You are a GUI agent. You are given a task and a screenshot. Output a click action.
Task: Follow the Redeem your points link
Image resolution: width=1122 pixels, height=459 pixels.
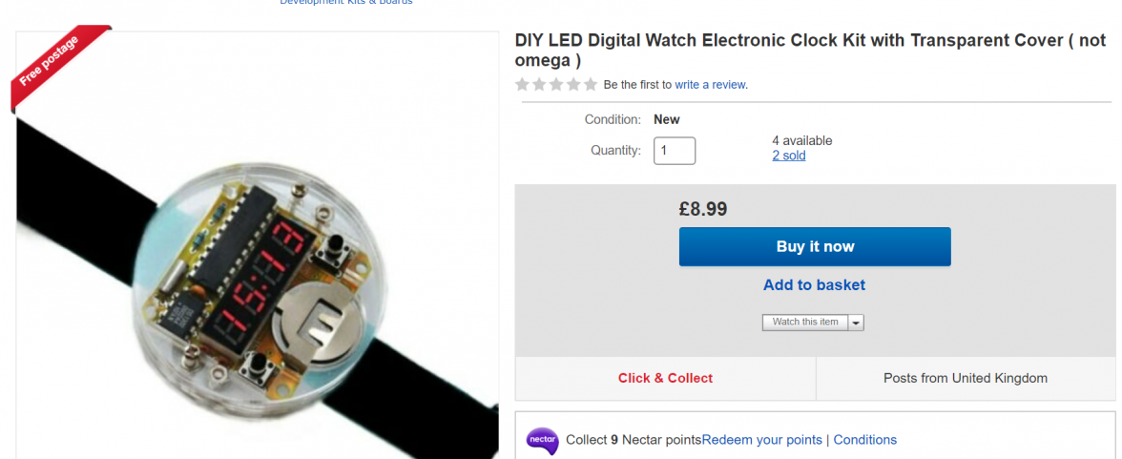coord(762,440)
